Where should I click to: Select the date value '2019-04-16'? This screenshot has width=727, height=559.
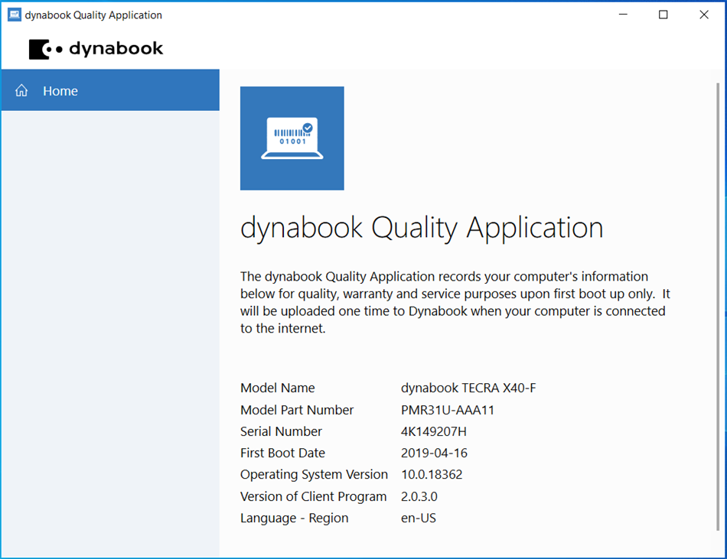coord(434,453)
